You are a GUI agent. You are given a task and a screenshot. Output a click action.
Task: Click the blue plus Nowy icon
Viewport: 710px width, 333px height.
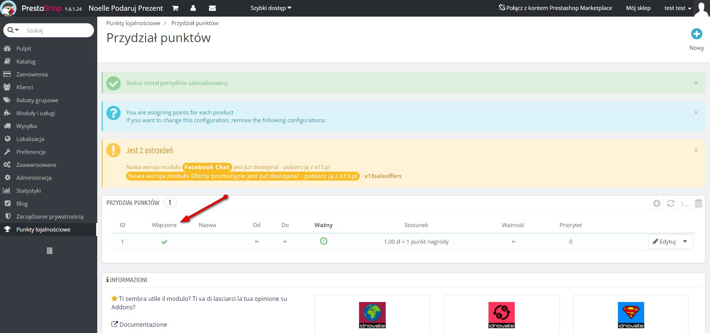coord(697,34)
